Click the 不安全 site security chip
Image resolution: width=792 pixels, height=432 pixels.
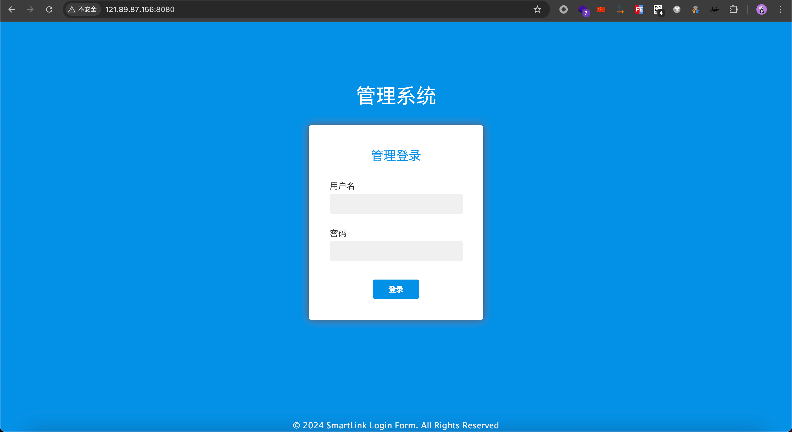[x=83, y=9]
